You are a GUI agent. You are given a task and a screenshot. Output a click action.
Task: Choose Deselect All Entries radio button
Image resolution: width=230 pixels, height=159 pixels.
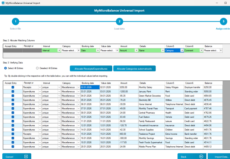(x=37, y=68)
